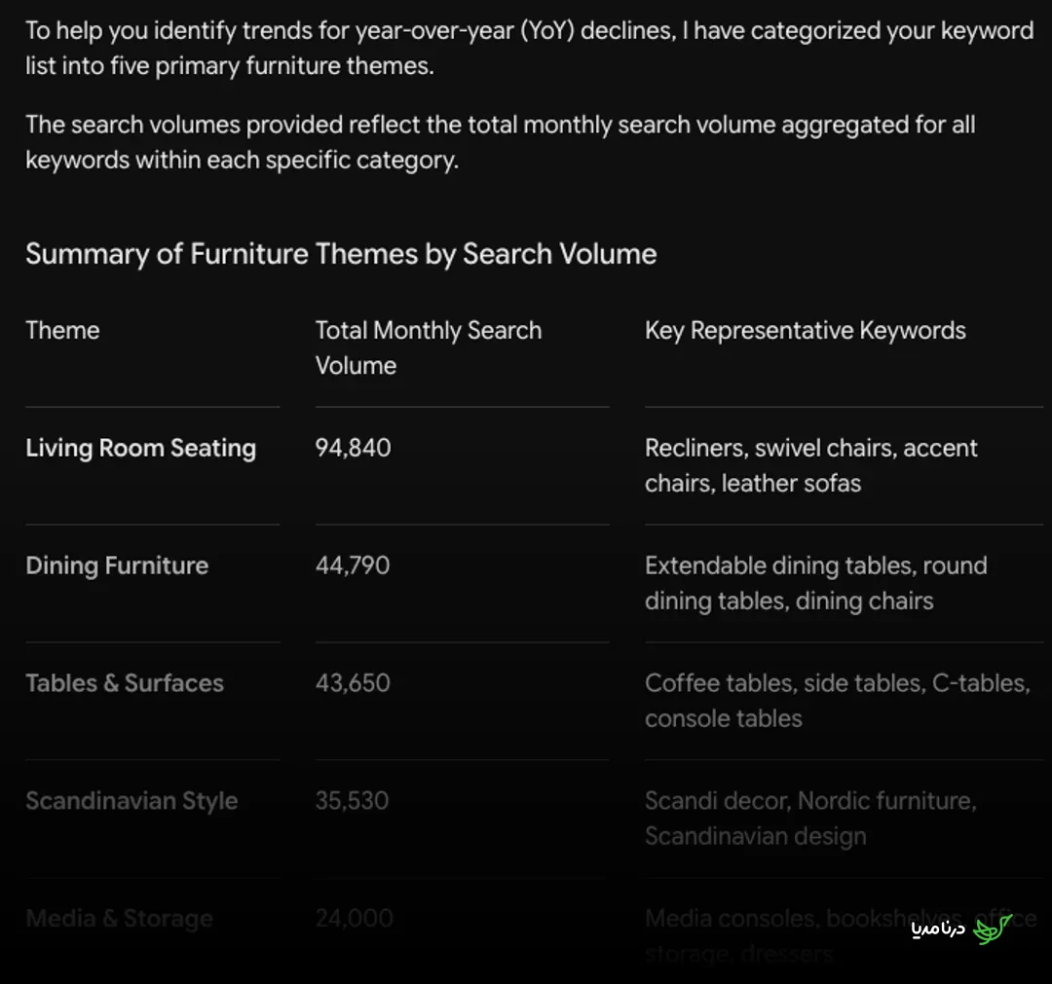Click the 'Key Representative Keywords' column header
Image resolution: width=1052 pixels, height=984 pixels.
click(x=806, y=331)
